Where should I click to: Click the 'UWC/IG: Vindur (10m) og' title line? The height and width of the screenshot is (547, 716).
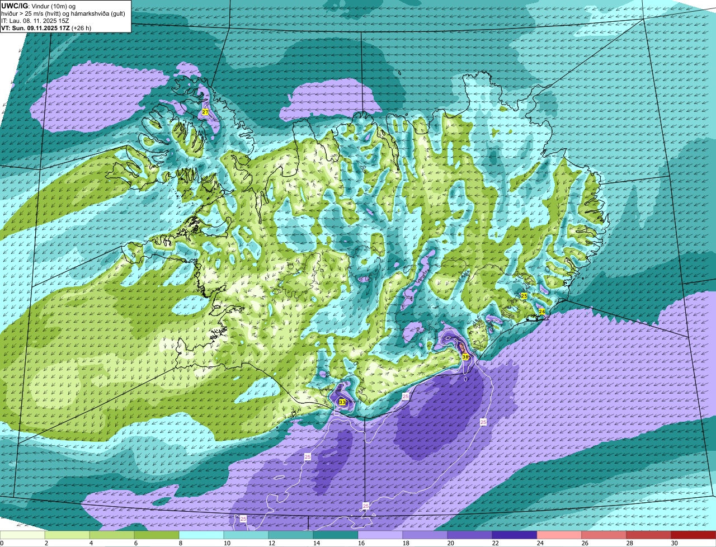tap(38, 6)
